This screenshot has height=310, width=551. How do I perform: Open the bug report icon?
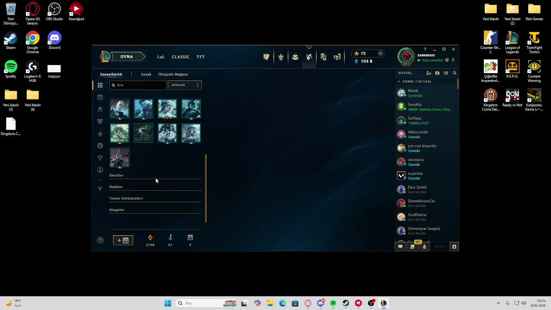click(454, 247)
